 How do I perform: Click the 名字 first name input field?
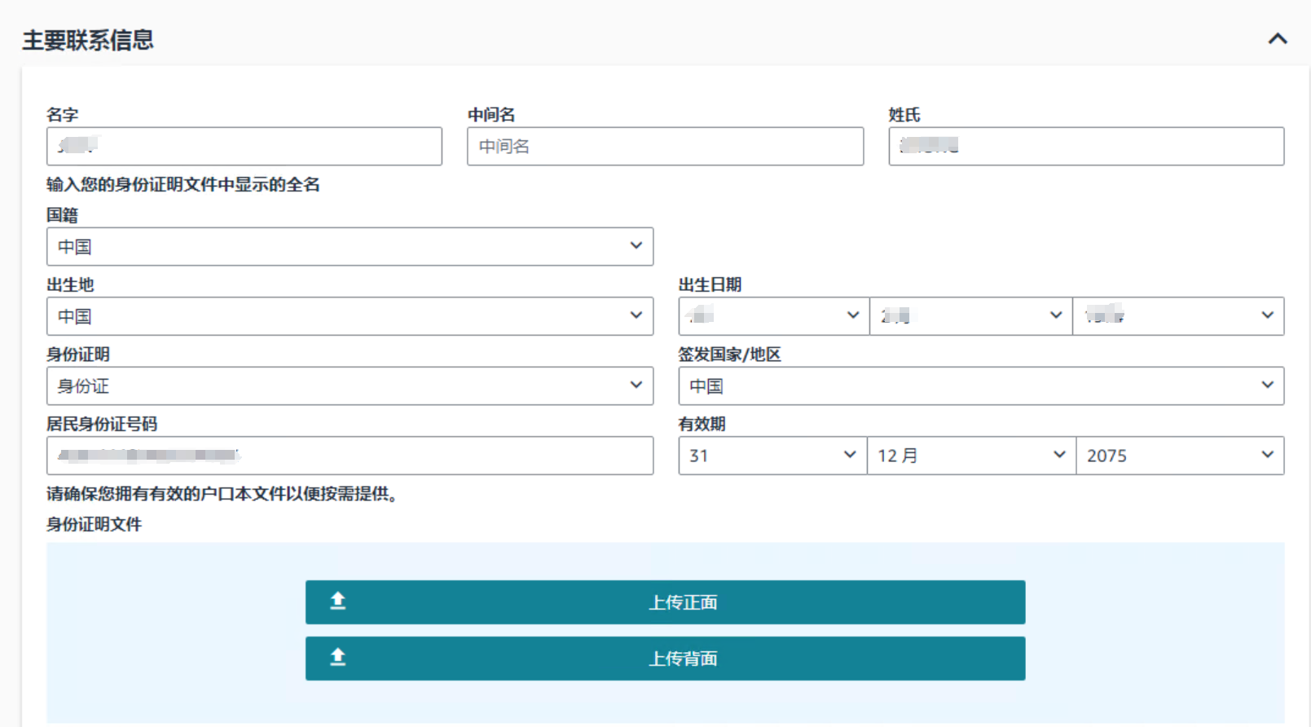(x=244, y=147)
